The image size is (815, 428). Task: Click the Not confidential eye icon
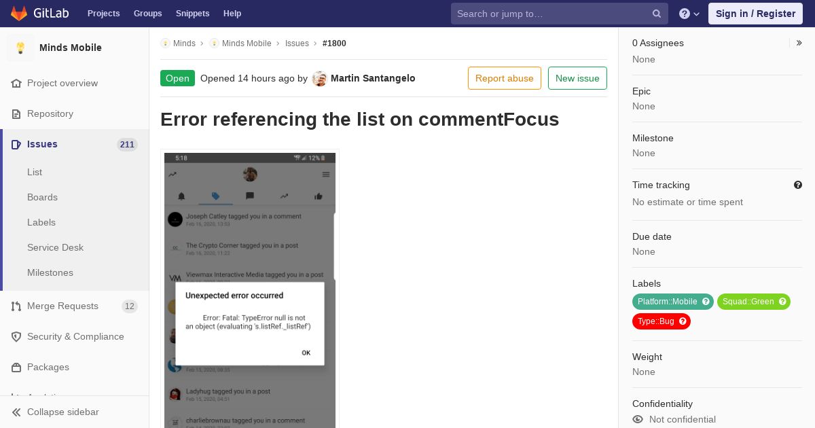[x=638, y=419]
